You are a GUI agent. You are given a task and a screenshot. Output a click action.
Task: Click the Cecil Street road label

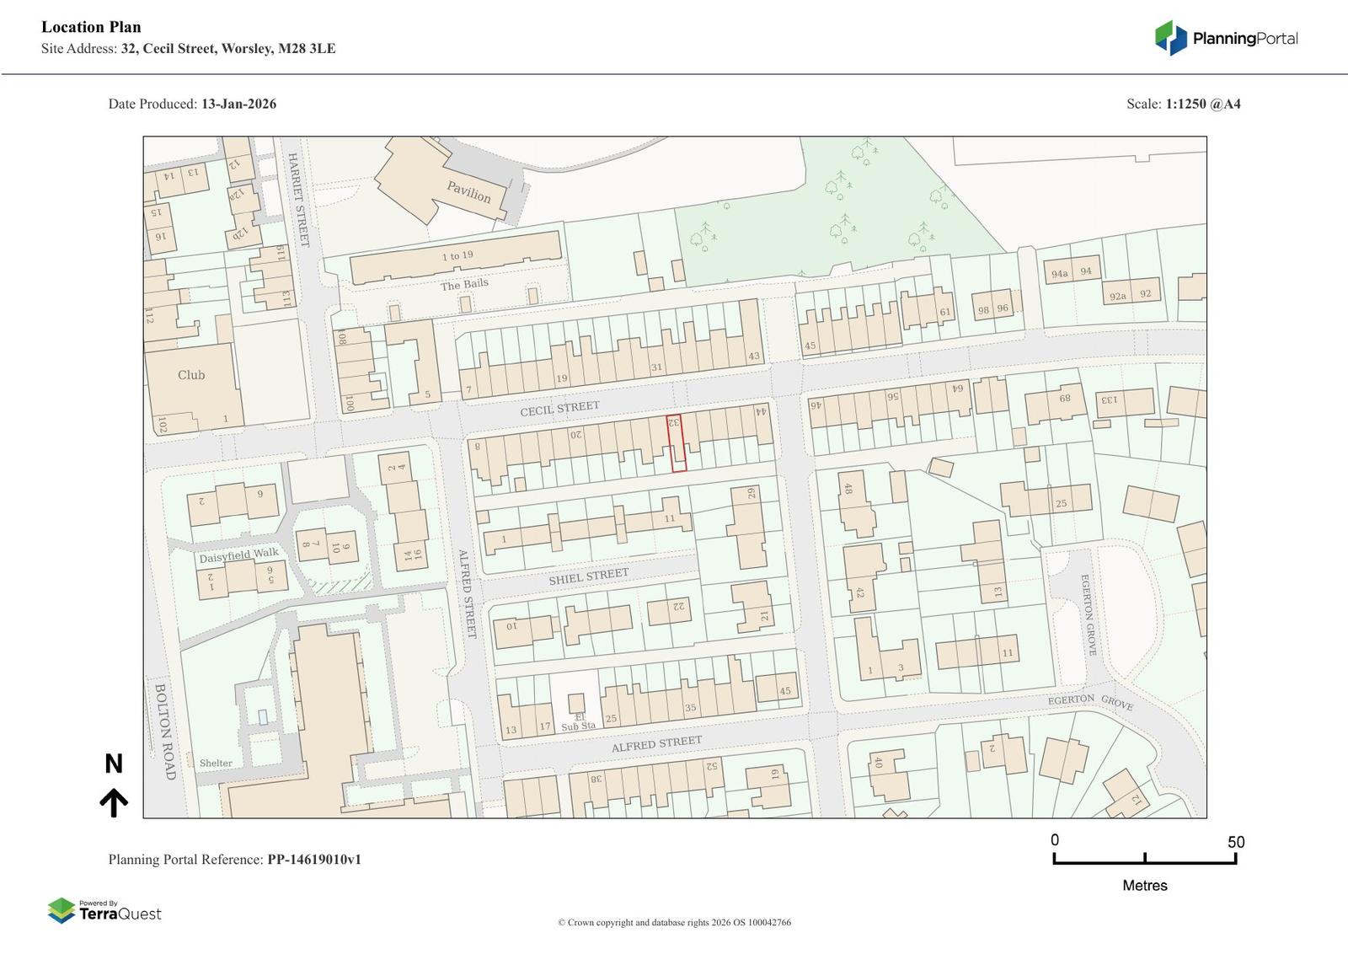(559, 409)
